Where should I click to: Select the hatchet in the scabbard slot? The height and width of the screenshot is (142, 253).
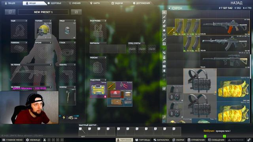click(67, 97)
